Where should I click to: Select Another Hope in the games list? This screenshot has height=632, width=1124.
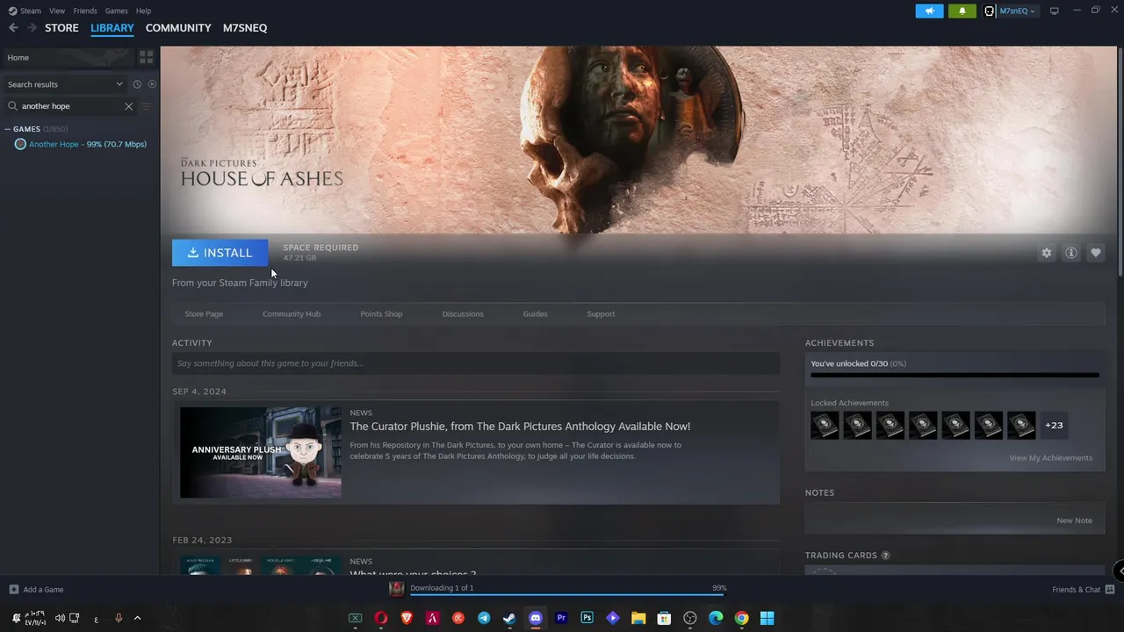(80, 144)
